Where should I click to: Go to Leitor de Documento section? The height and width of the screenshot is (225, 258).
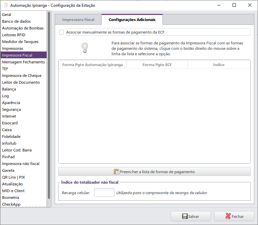23,82
